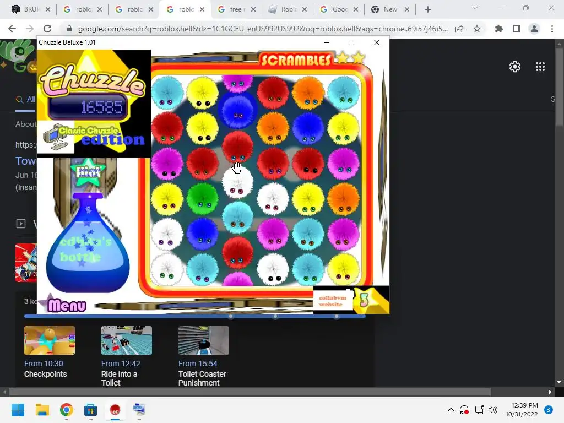Open 'Checkpoints' key moment link
The height and width of the screenshot is (423, 564).
(45, 374)
